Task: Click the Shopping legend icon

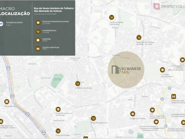Action: point(38,40)
